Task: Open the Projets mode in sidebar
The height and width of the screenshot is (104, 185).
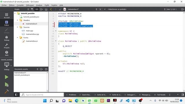Action: click(x=7, y=46)
